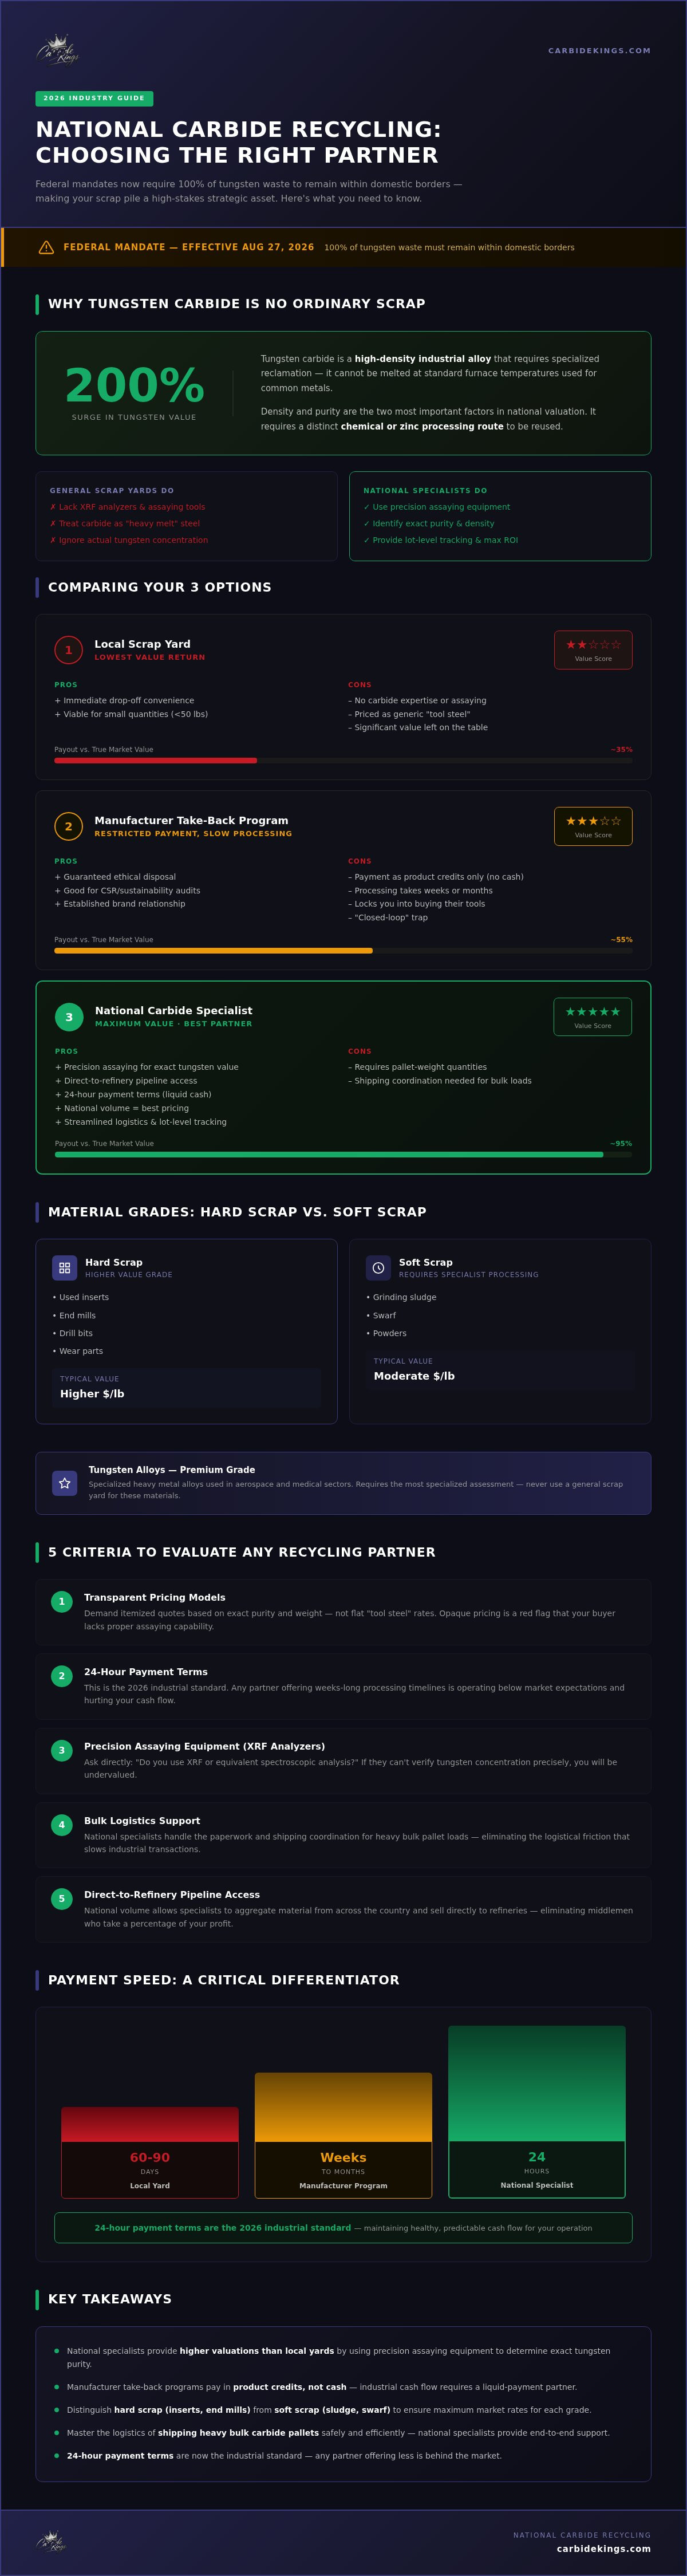Click the Transparent Pricing Models criterion number
This screenshot has height=2576, width=687.
[x=61, y=1601]
